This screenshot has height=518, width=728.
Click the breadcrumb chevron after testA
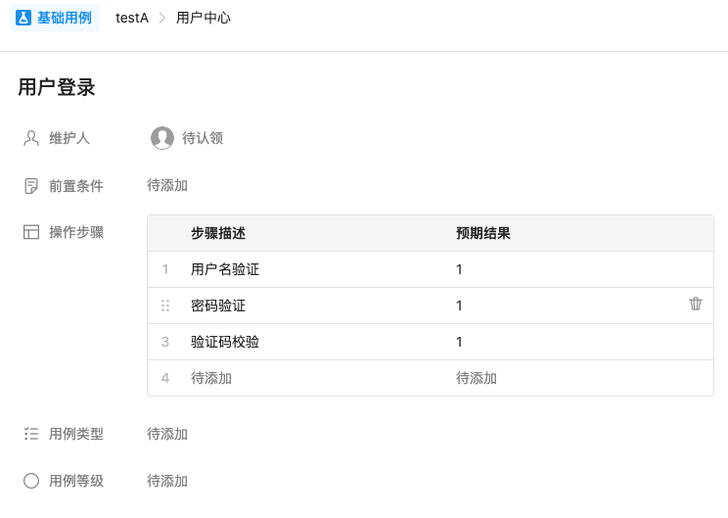pyautogui.click(x=162, y=18)
